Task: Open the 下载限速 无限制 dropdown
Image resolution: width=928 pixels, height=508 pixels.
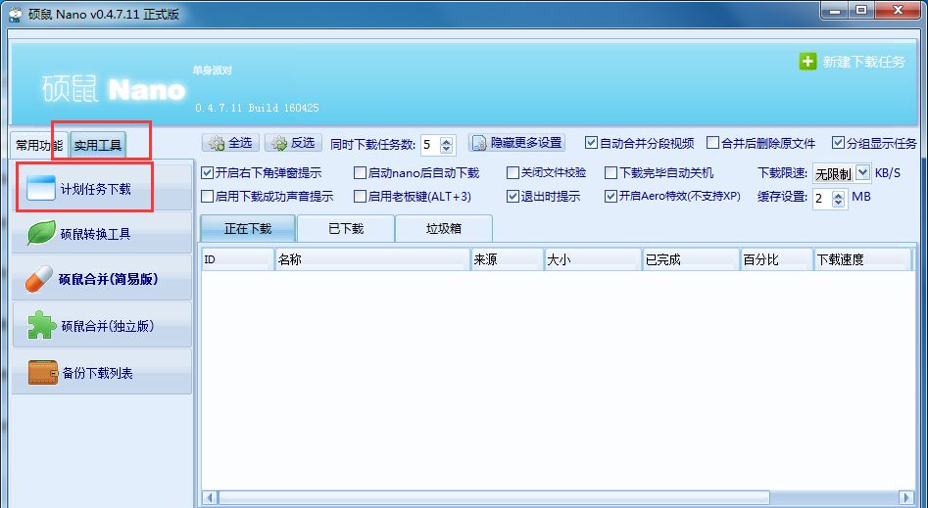Action: tap(863, 172)
